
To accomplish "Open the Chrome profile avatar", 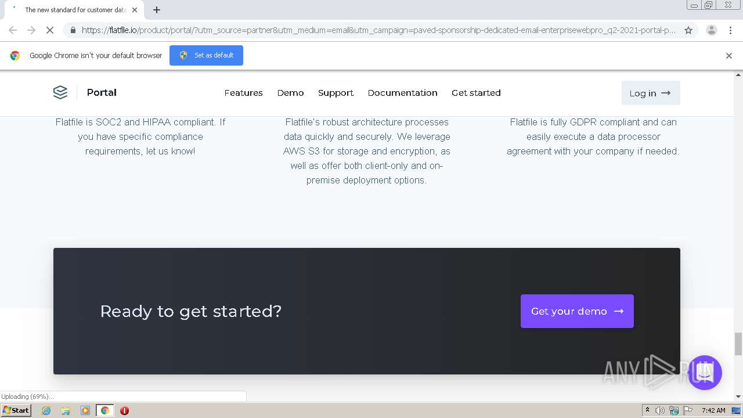I will 711,30.
